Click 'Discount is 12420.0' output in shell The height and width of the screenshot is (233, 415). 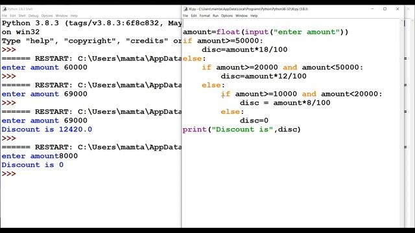[47, 129]
